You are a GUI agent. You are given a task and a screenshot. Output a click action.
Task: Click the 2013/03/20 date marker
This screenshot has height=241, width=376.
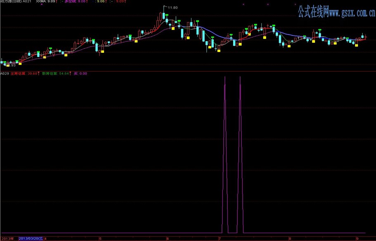click(31, 239)
